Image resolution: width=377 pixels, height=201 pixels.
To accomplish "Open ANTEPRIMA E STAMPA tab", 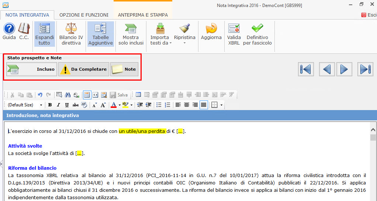I will point(143,15).
